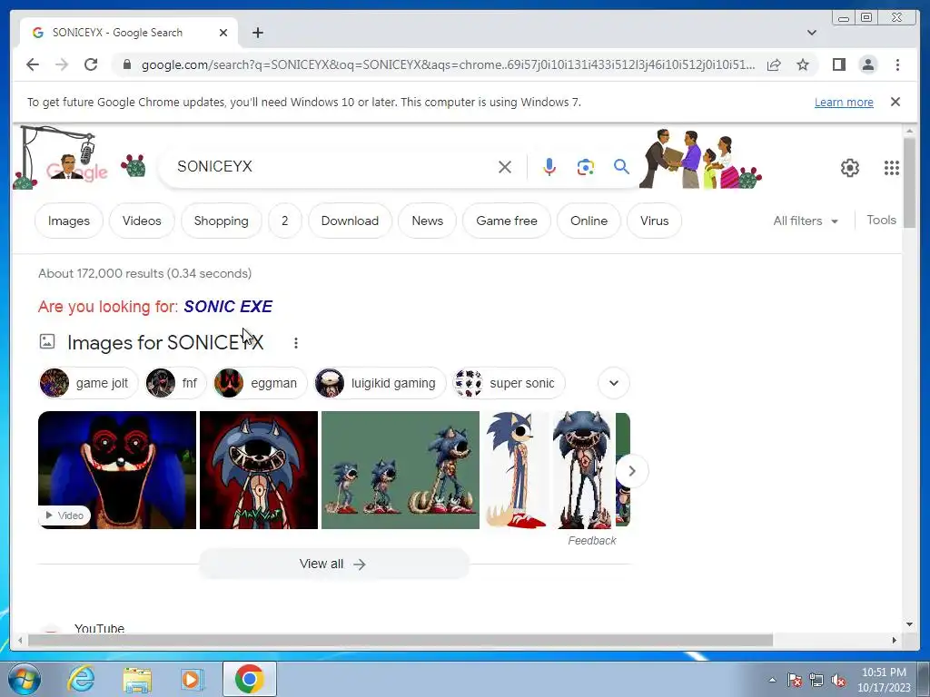Viewport: 930px width, 697px height.
Task: Filter images by fnf chip
Action: point(175,383)
